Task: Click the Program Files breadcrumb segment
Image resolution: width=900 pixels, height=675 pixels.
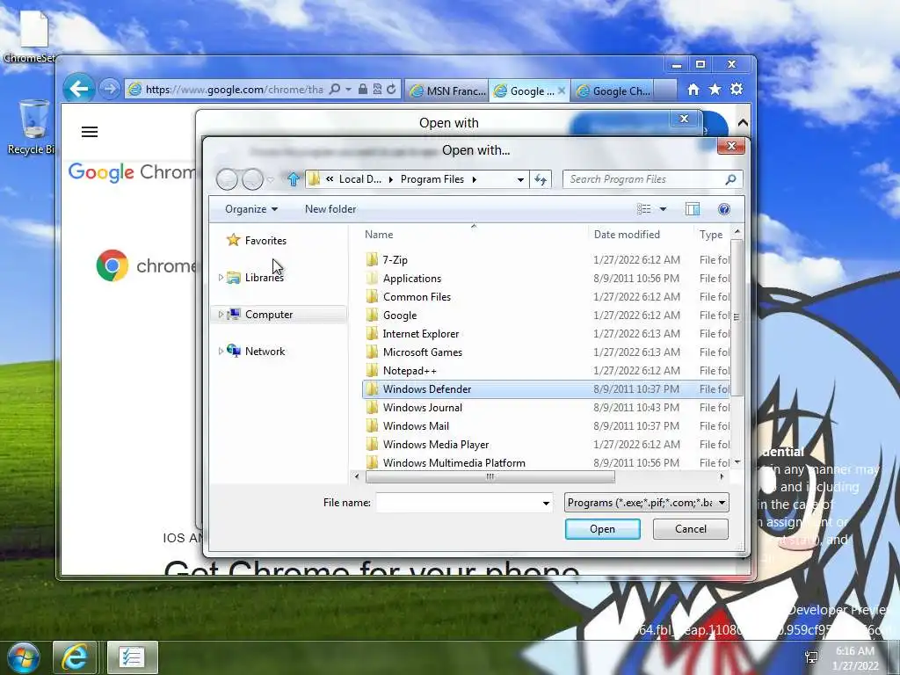Action: (x=432, y=179)
